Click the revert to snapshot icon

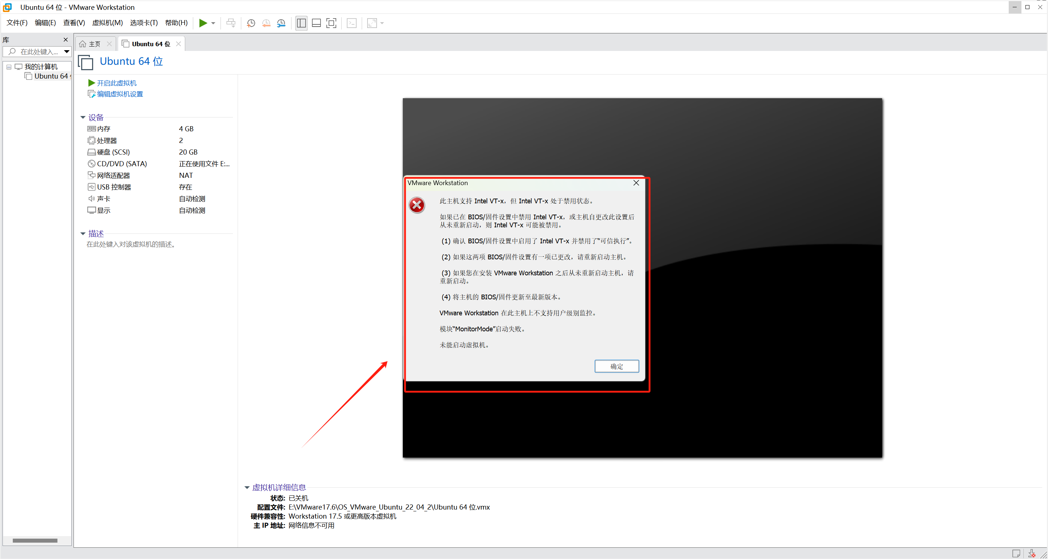[x=266, y=23]
